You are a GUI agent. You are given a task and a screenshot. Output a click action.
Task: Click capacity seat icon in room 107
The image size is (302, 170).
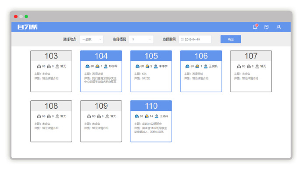[x=239, y=66]
